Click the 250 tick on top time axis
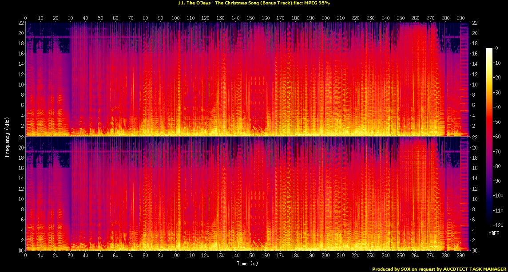 (x=401, y=18)
